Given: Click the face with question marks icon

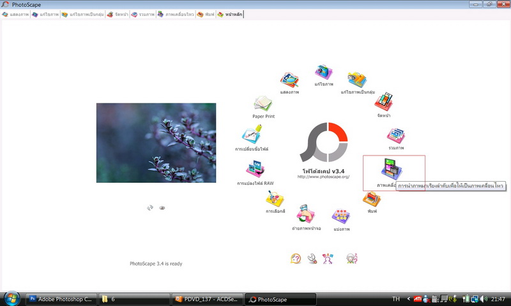Looking at the screenshot, I should point(352,259).
